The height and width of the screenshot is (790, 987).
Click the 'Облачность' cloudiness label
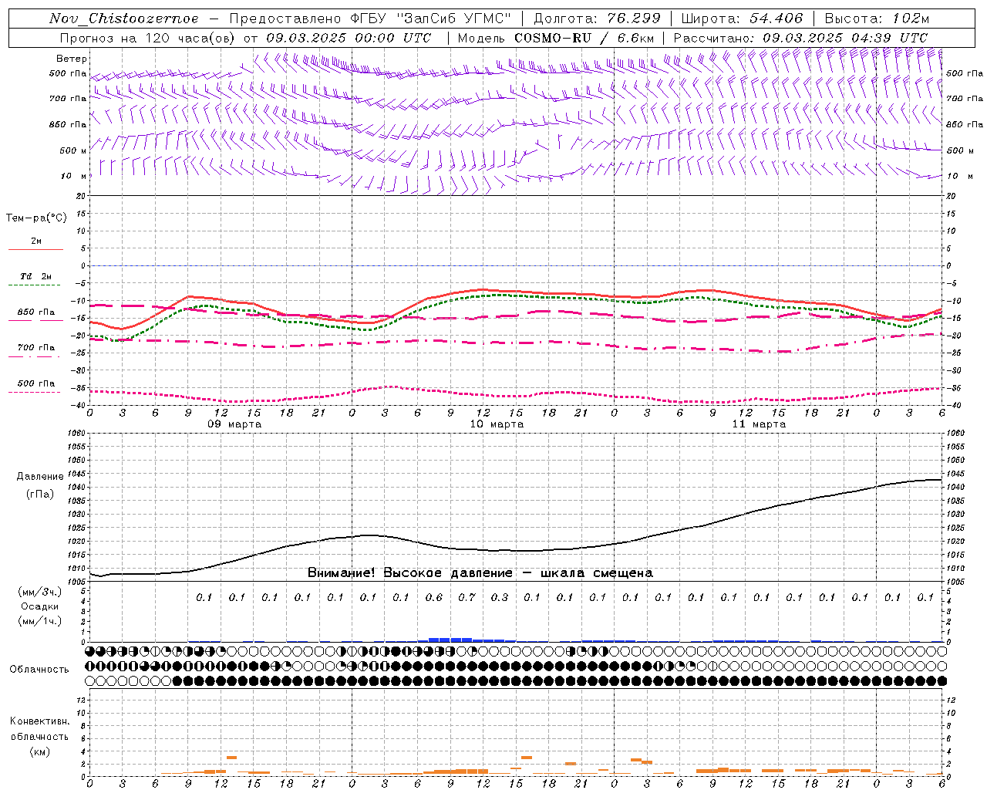coord(39,670)
